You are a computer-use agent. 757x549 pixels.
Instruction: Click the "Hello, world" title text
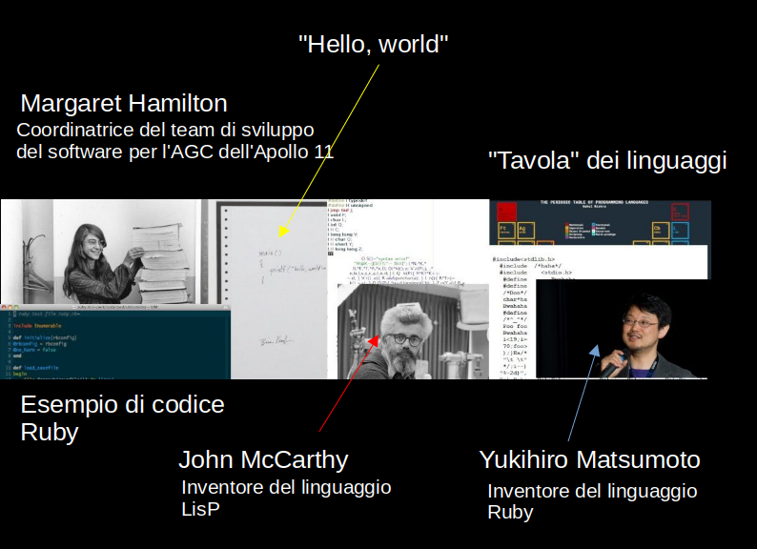click(x=373, y=44)
